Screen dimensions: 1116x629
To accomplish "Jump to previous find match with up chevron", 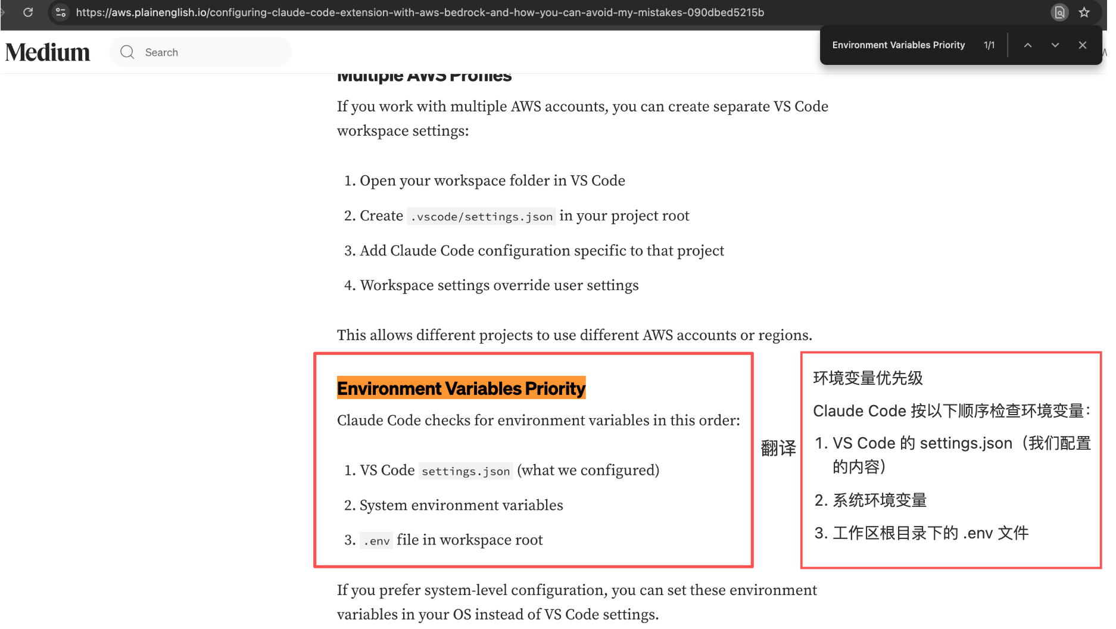I will click(1028, 45).
